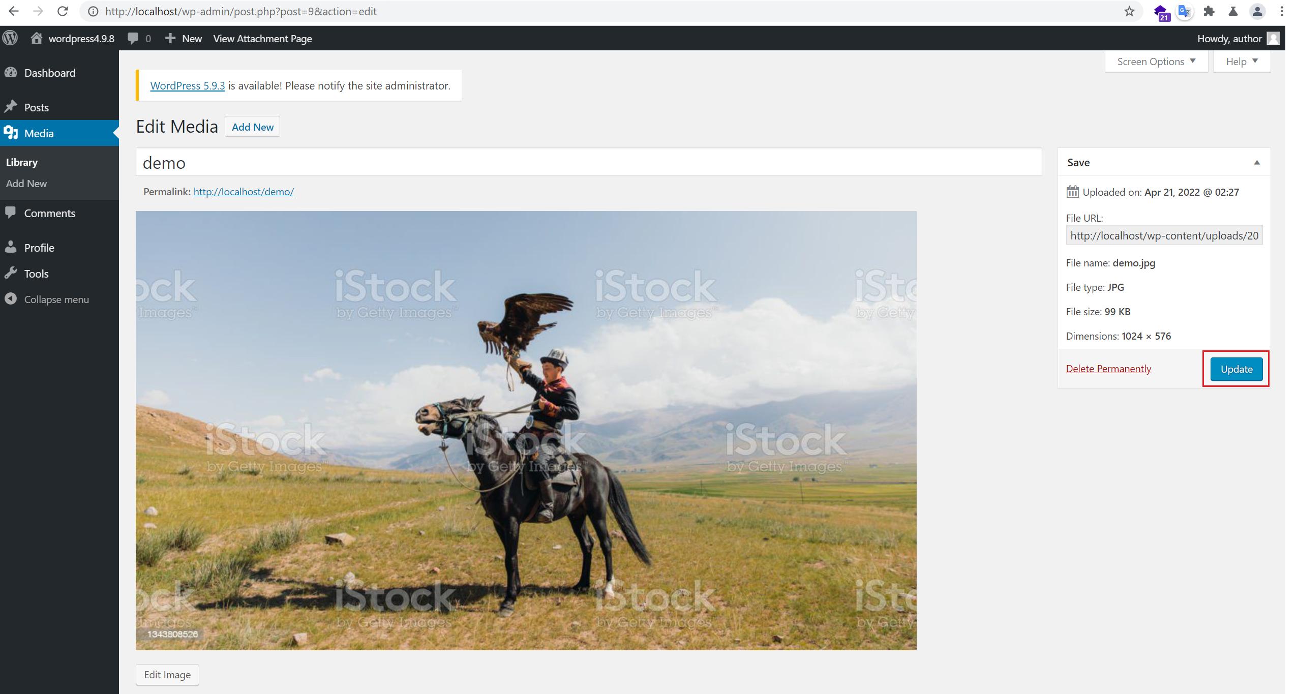Image resolution: width=1297 pixels, height=694 pixels.
Task: Open the Chrome profile avatar
Action: click(1257, 11)
